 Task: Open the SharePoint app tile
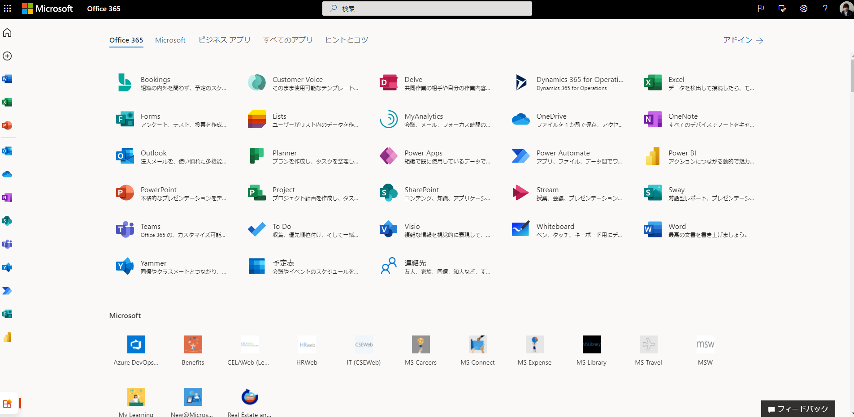coord(388,193)
